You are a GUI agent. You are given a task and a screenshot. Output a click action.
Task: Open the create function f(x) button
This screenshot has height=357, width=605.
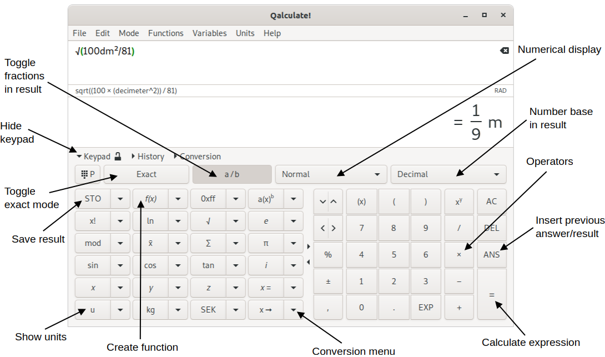point(151,198)
